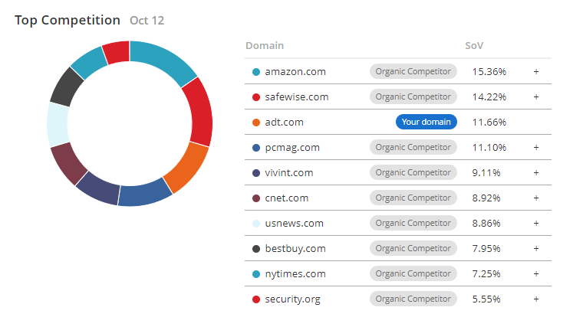Click the plus icon beside bestbuy.com
This screenshot has height=327, width=573.
coord(536,249)
